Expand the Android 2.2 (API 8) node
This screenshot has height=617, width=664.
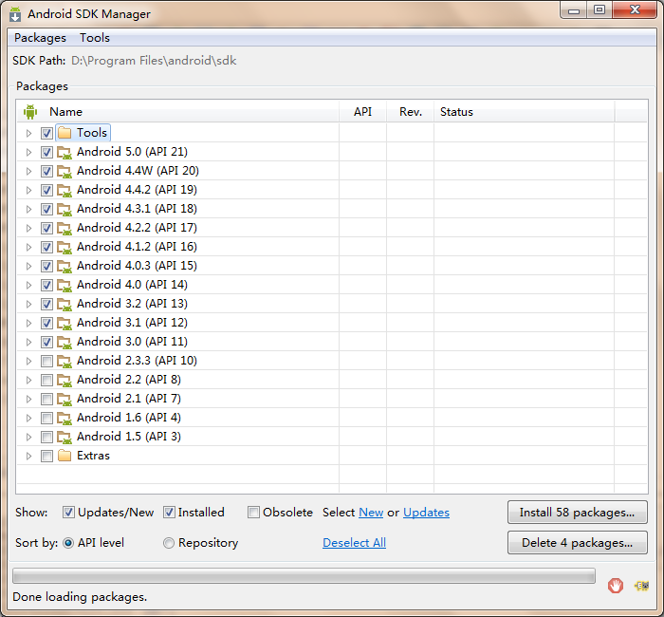coord(28,380)
